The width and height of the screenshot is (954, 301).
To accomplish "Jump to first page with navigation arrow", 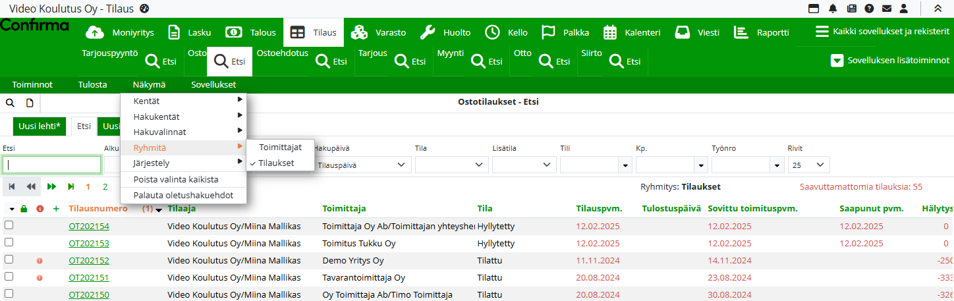I will (x=13, y=187).
